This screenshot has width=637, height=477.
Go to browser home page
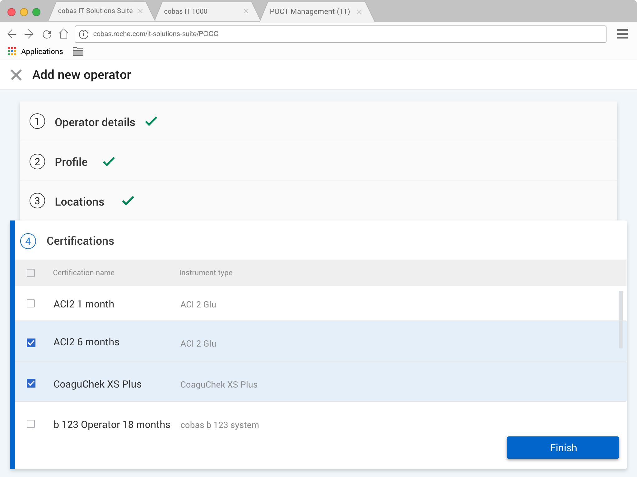(64, 34)
